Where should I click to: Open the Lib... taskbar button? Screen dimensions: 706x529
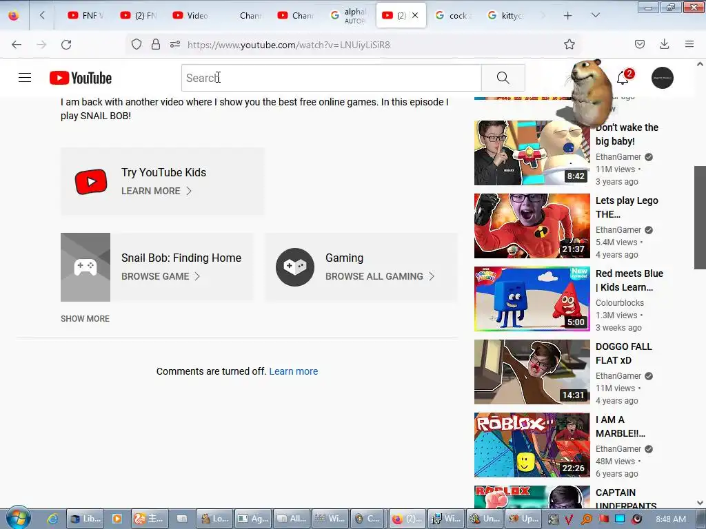(x=85, y=519)
